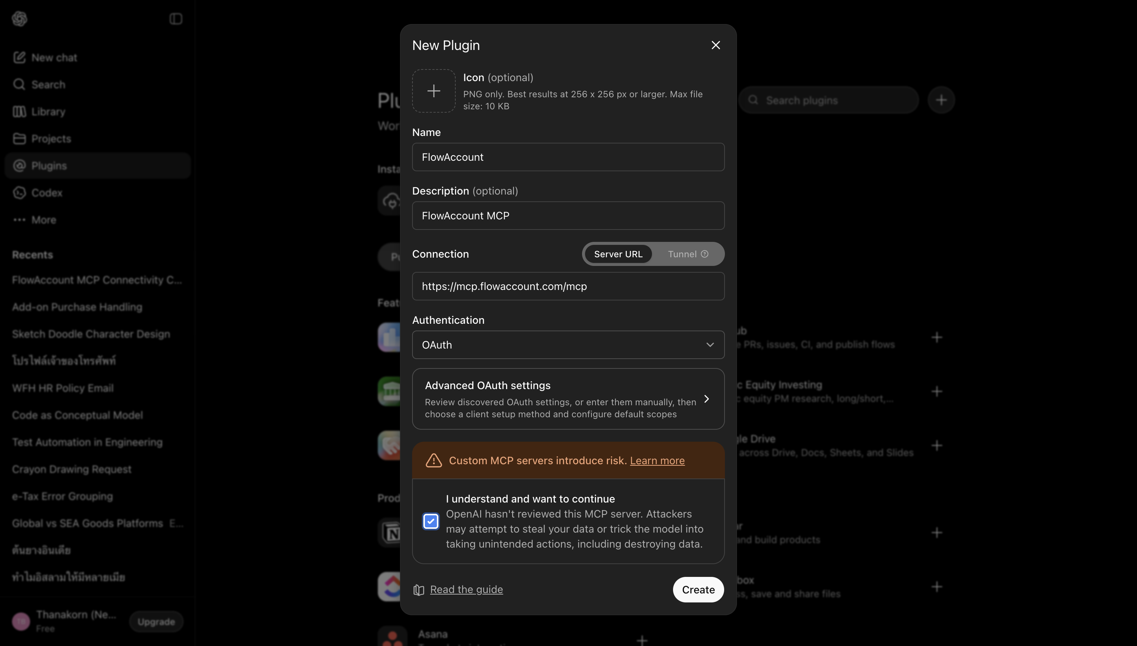Upload a plugin icon with plus box
The width and height of the screenshot is (1137, 646).
[x=434, y=91]
